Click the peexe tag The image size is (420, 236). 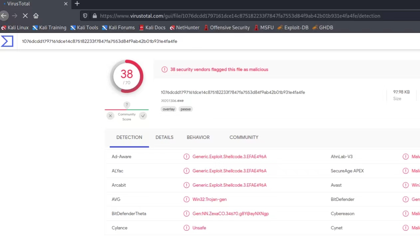186,109
